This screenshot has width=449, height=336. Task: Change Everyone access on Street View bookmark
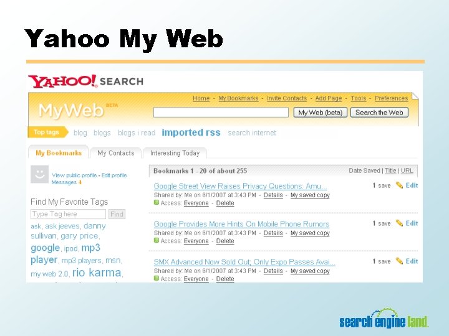click(x=196, y=203)
